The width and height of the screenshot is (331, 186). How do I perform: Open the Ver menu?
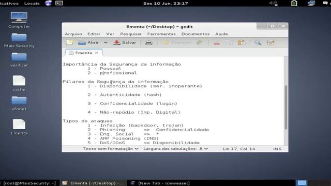click(x=110, y=34)
